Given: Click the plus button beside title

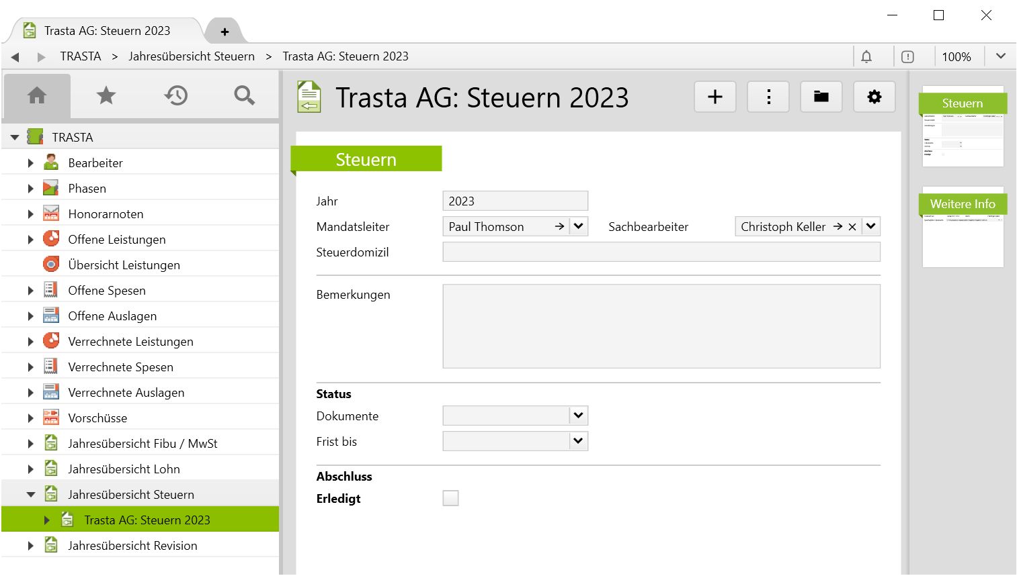Looking at the screenshot, I should pyautogui.click(x=715, y=97).
